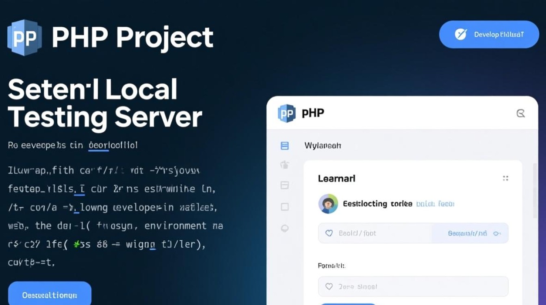Toggle the heart icon in lower input field
The height and width of the screenshot is (305, 546).
(329, 287)
